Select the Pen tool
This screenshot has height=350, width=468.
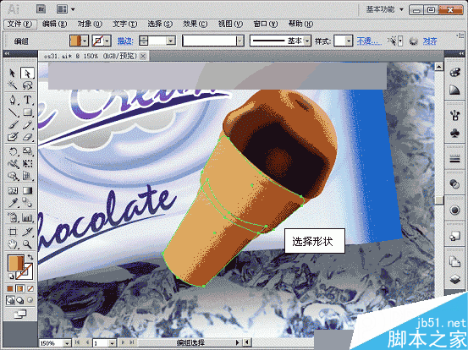click(12, 99)
